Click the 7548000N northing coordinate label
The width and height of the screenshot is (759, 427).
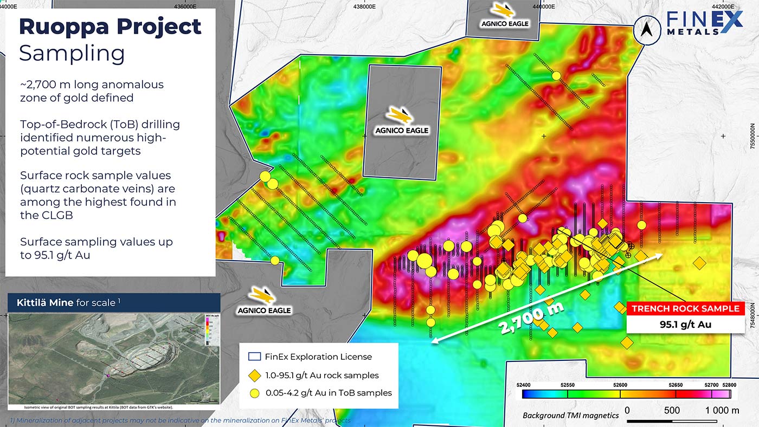(x=752, y=315)
